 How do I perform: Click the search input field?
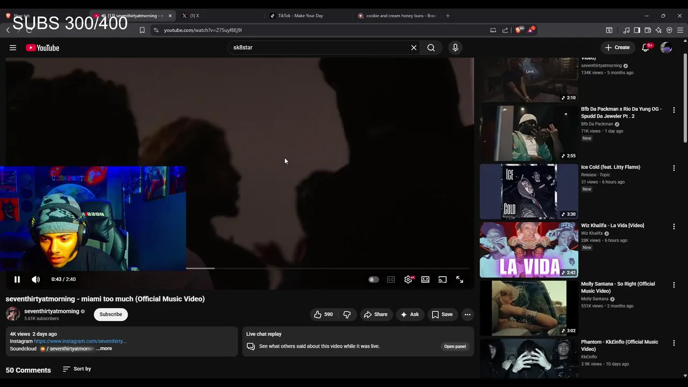(x=320, y=48)
